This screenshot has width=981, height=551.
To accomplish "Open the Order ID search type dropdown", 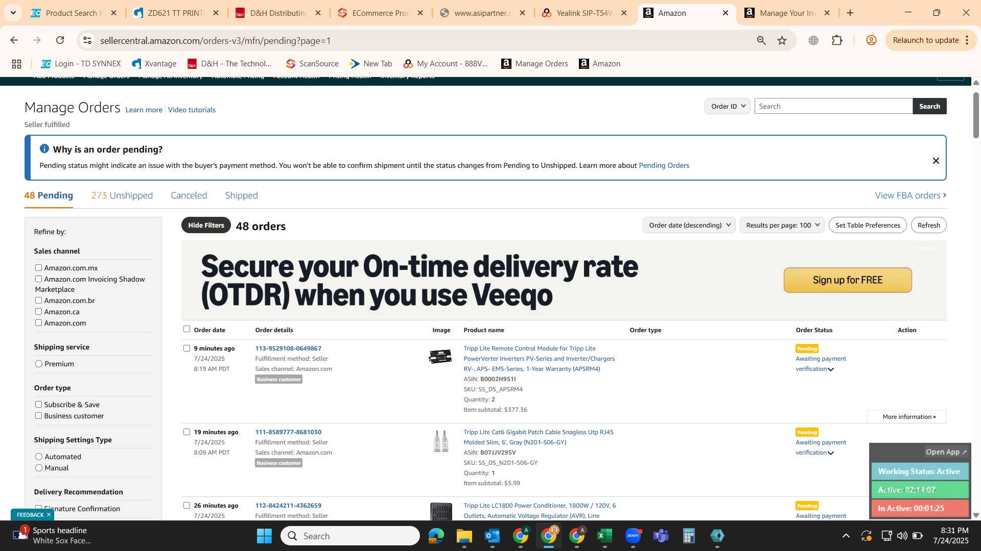I will [728, 106].
